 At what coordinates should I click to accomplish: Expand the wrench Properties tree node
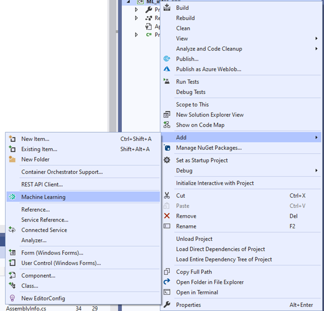pyautogui.click(x=136, y=9)
